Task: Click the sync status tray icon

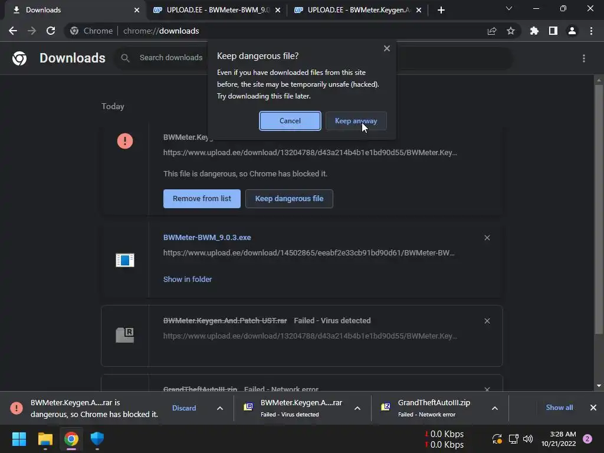Action: click(497, 439)
